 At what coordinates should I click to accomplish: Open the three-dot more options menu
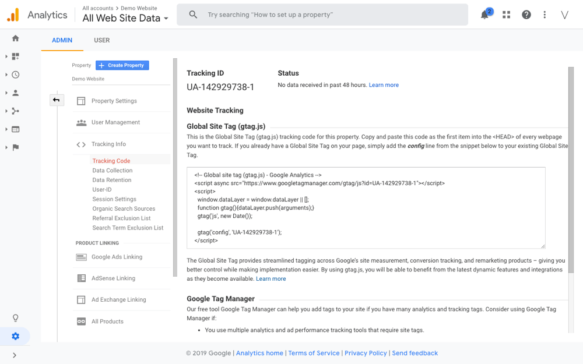(545, 15)
